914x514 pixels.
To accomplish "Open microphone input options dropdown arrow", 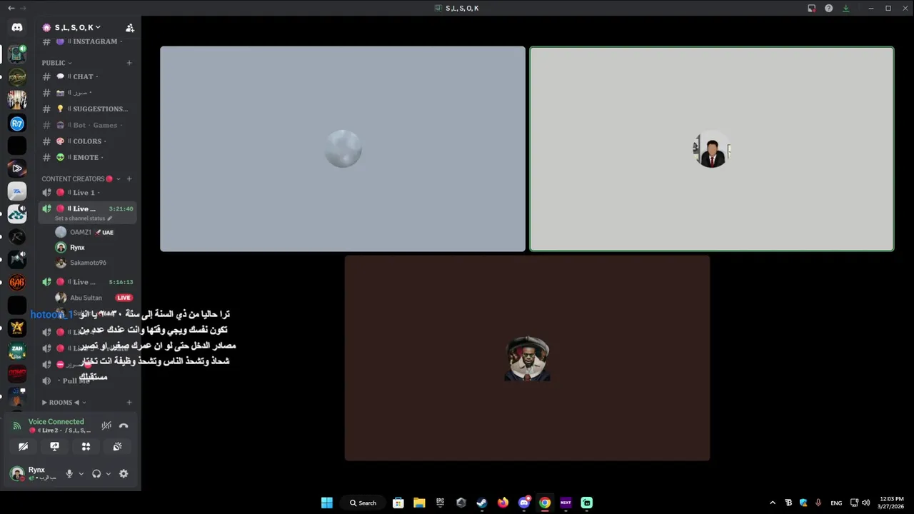I will [81, 473].
